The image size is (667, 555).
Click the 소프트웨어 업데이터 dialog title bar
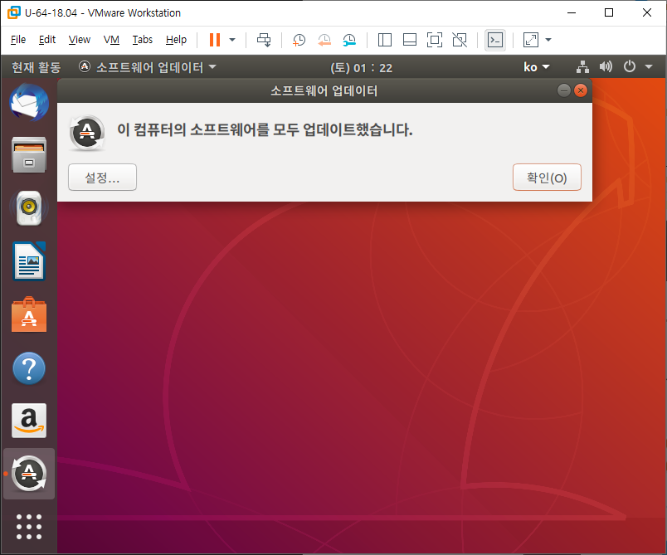pyautogui.click(x=324, y=90)
